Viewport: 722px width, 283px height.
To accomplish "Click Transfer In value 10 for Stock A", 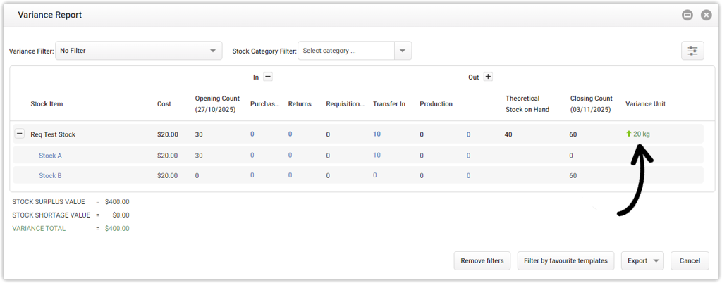I will click(377, 156).
